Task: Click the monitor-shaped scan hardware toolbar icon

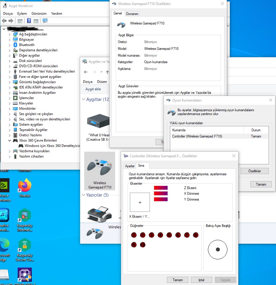Action: pyautogui.click(x=45, y=21)
